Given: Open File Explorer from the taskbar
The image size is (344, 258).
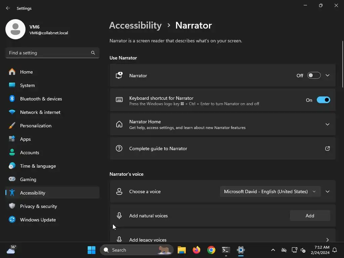Looking at the screenshot, I should 182,250.
